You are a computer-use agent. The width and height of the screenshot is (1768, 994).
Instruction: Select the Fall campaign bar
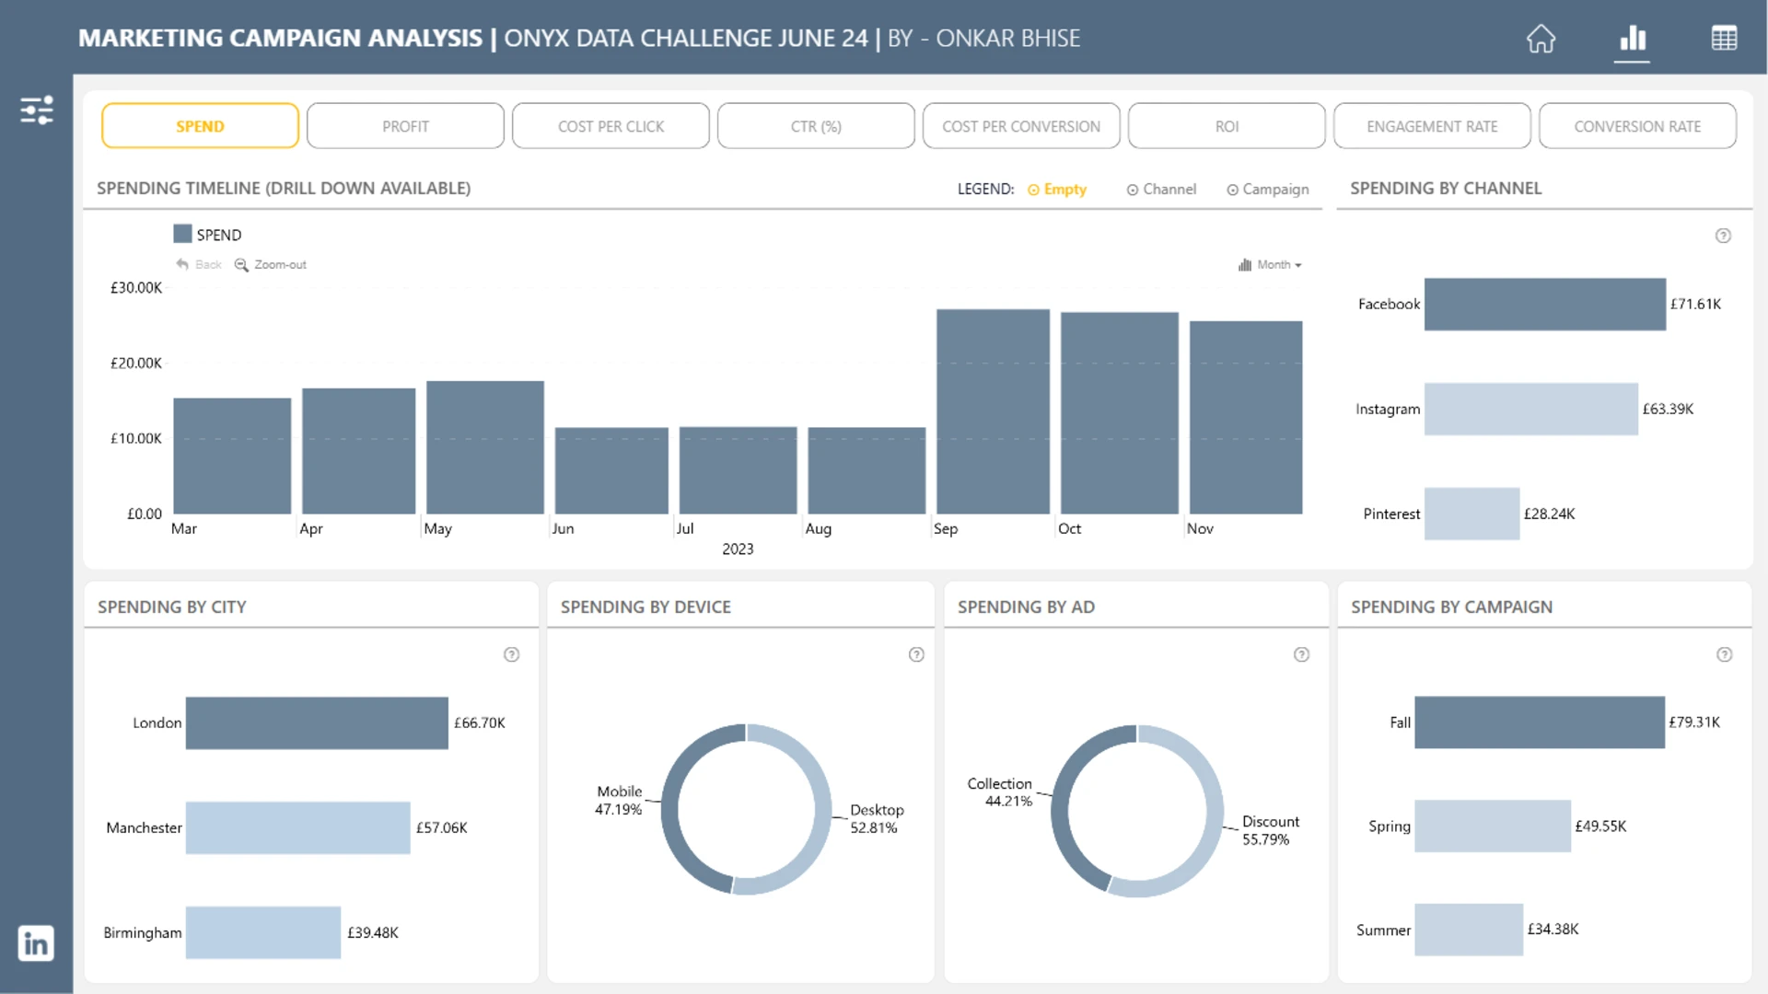click(1540, 722)
